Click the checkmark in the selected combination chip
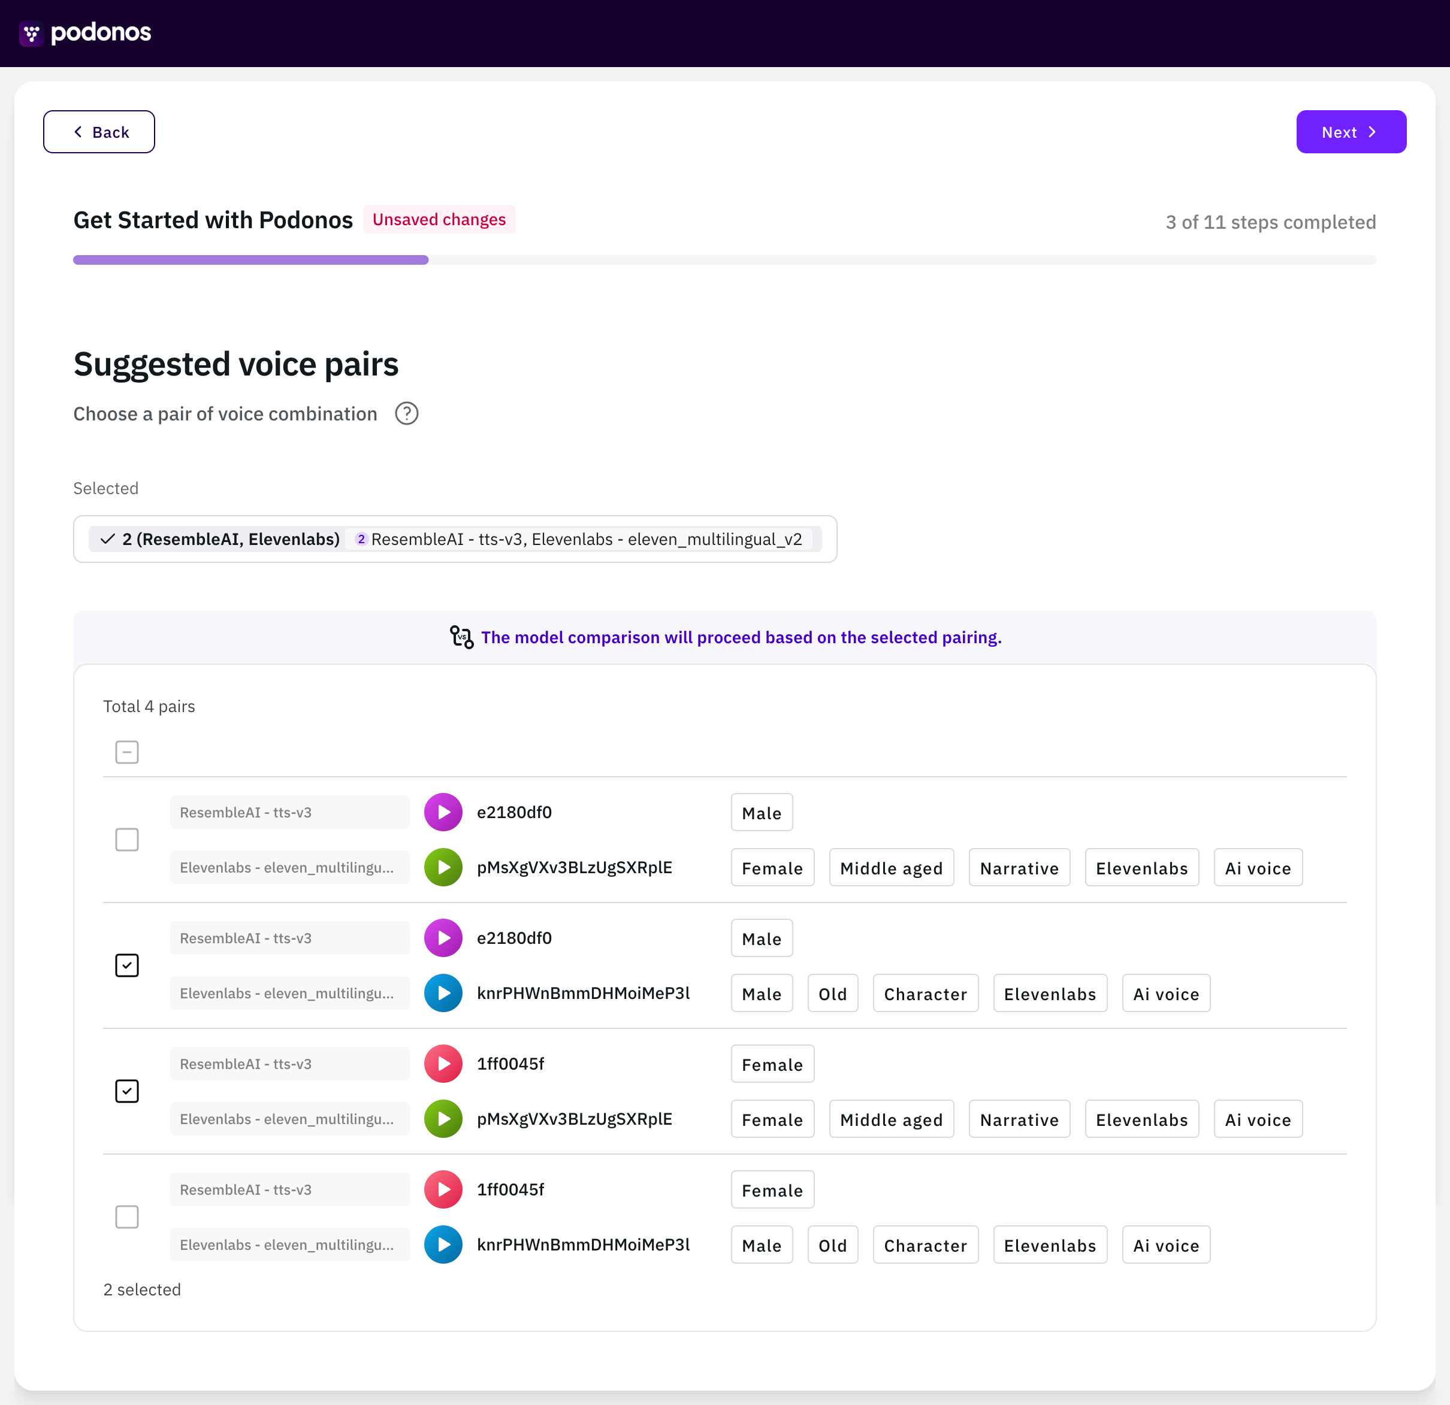Screen dimensions: 1450x1405 [108, 539]
